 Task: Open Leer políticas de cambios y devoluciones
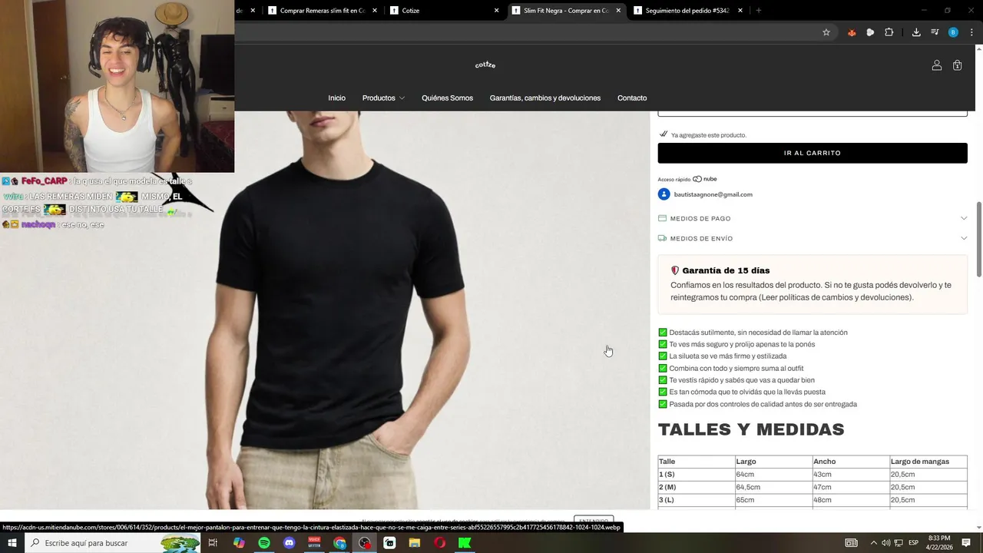836,297
